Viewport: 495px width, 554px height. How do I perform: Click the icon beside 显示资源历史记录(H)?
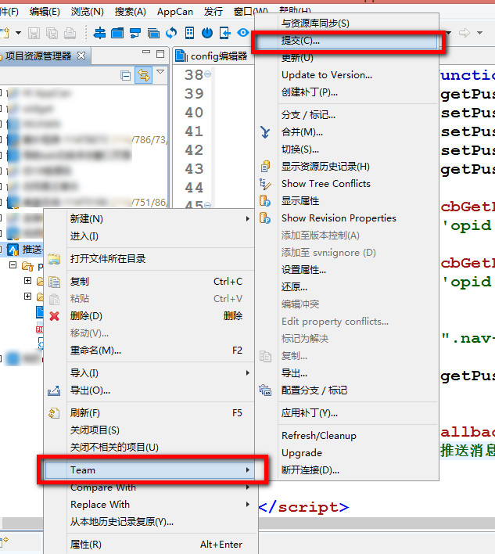coord(266,167)
